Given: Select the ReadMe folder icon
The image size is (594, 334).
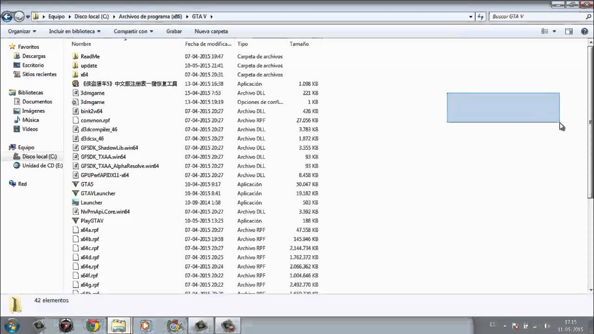Looking at the screenshot, I should 76,56.
